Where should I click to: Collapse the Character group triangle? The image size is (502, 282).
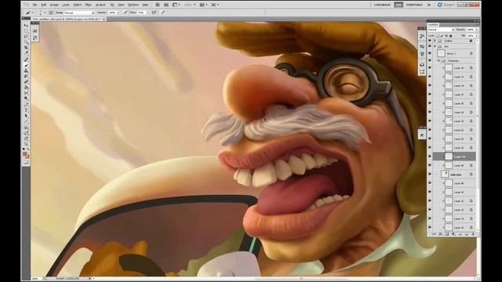click(x=438, y=60)
